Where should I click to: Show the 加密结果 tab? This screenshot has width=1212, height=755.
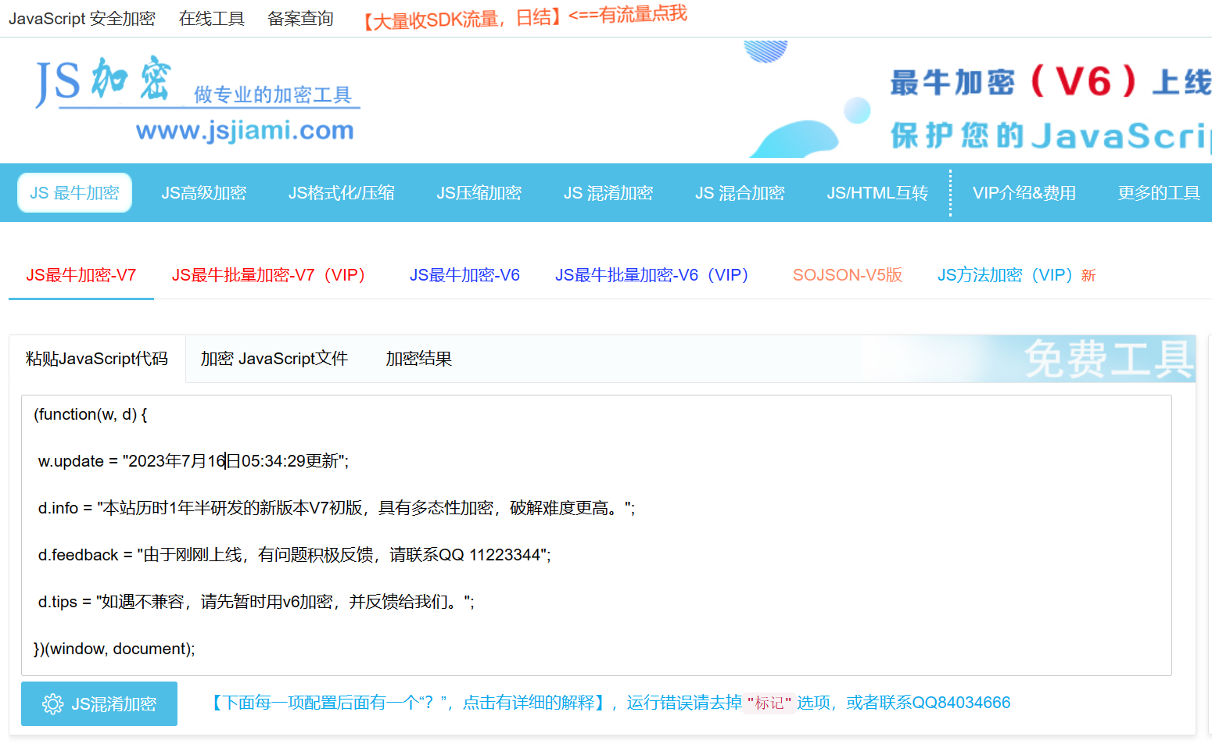(x=418, y=359)
